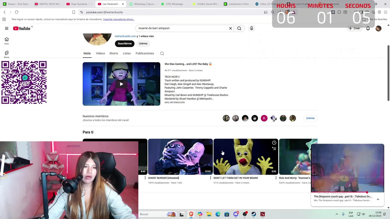Click the Crear button
This screenshot has width=390, height=219.
tap(354, 28)
